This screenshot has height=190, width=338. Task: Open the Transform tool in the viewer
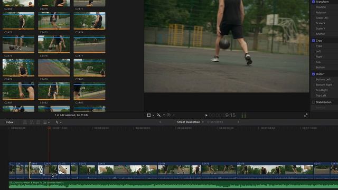coord(149,115)
